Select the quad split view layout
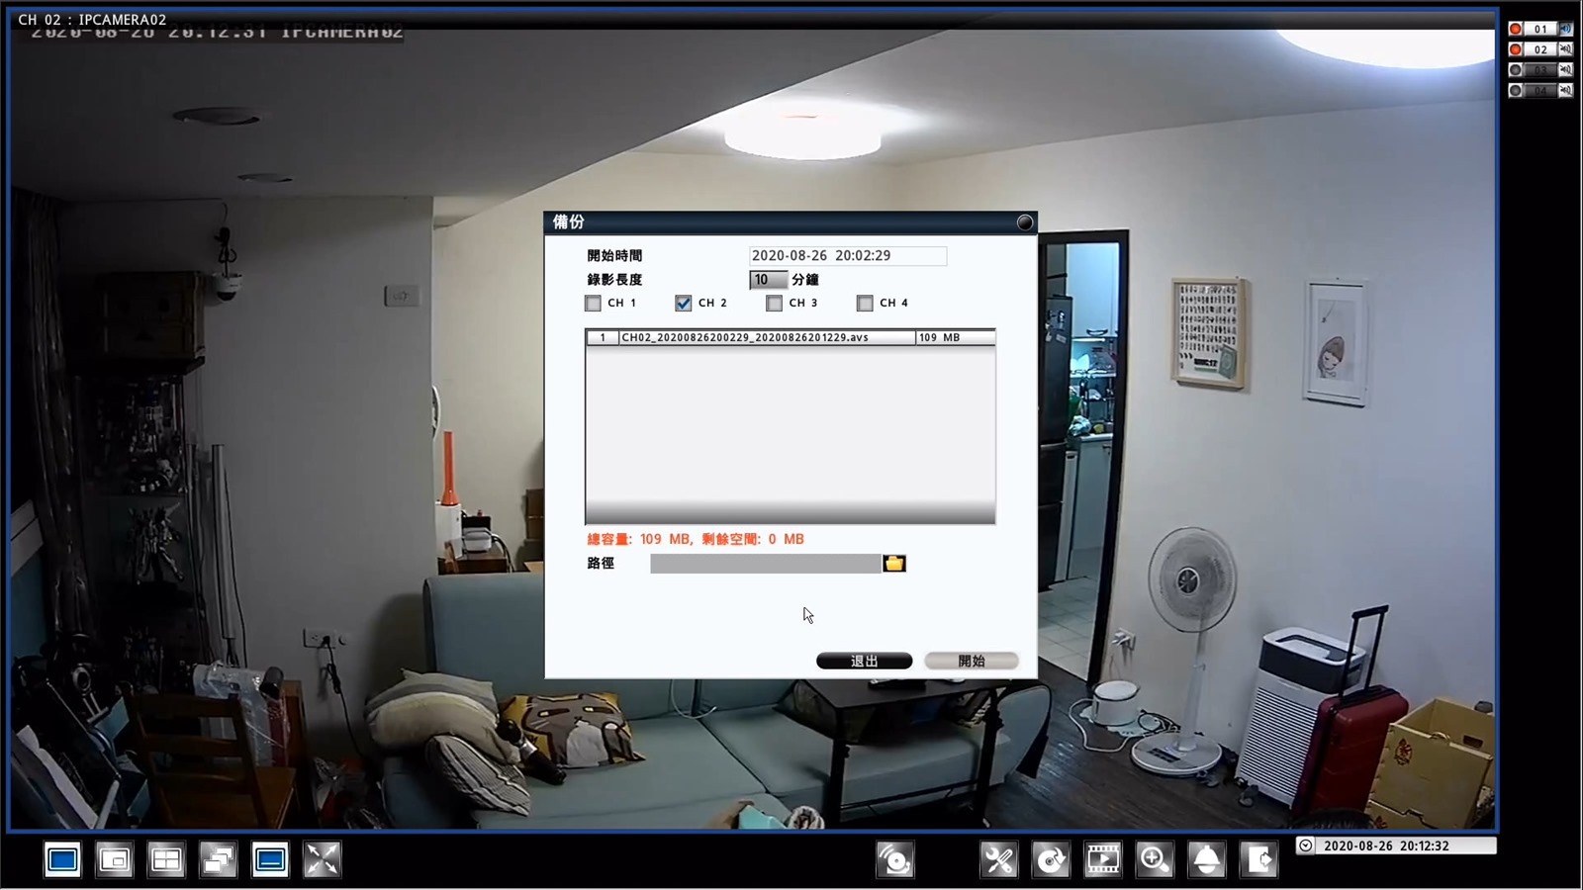The image size is (1583, 890). click(x=166, y=860)
